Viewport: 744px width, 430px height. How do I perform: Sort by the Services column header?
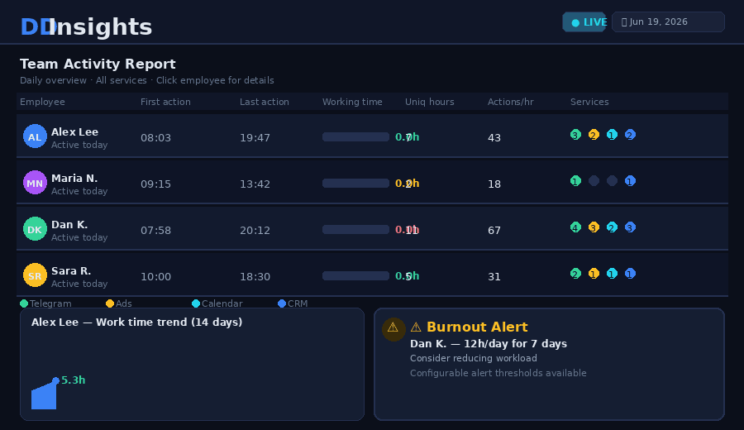point(589,102)
